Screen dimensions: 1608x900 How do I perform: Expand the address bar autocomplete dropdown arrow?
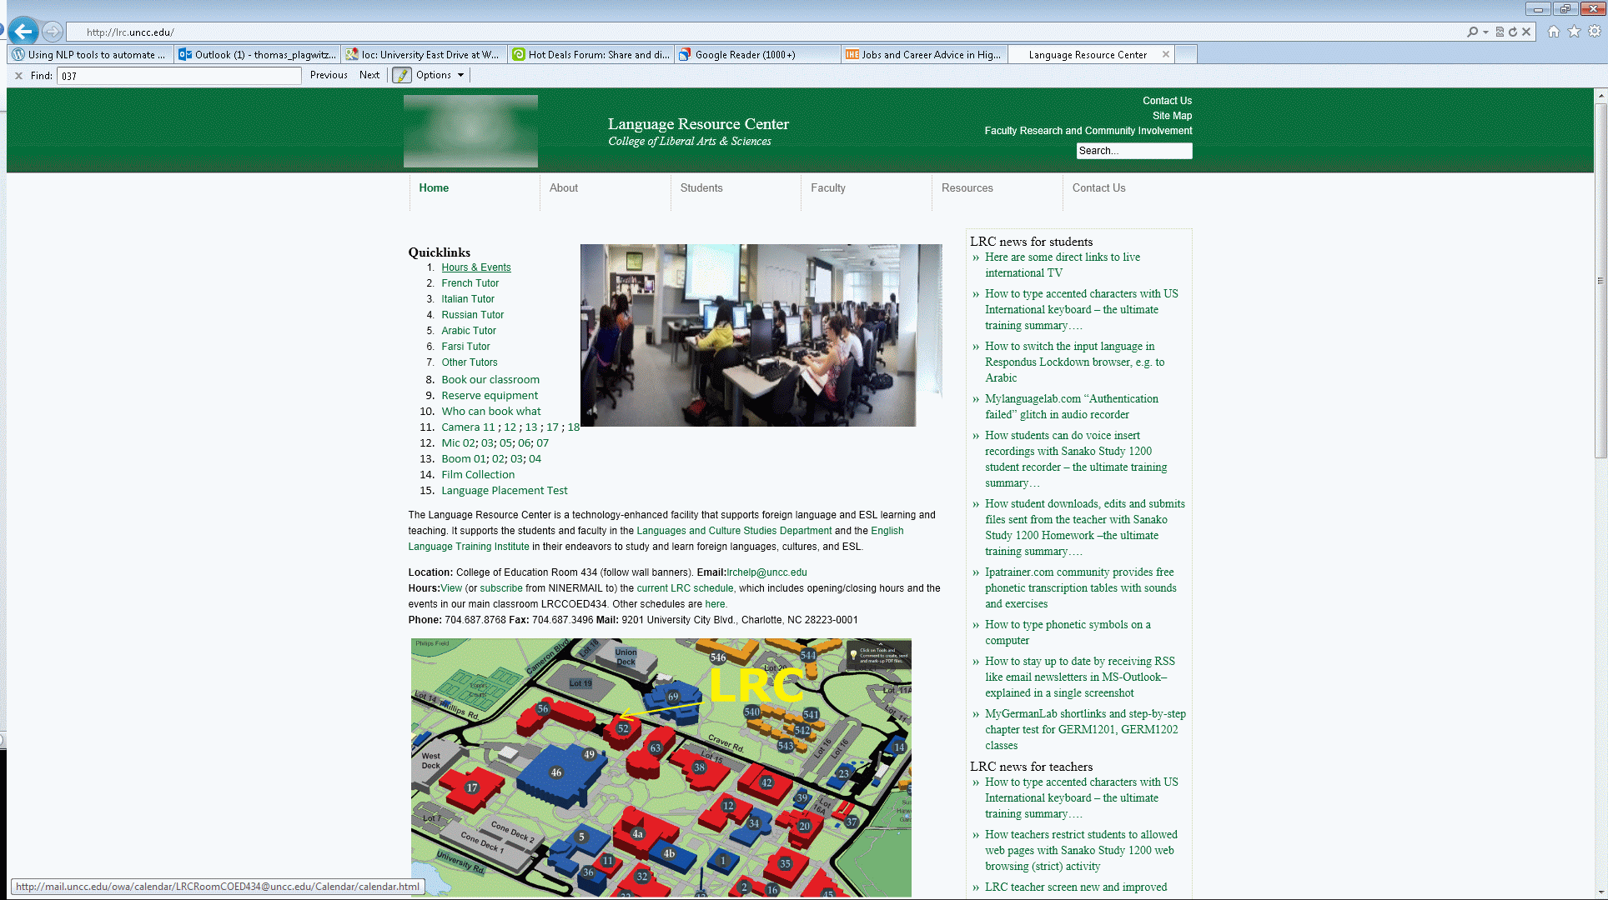1485,32
